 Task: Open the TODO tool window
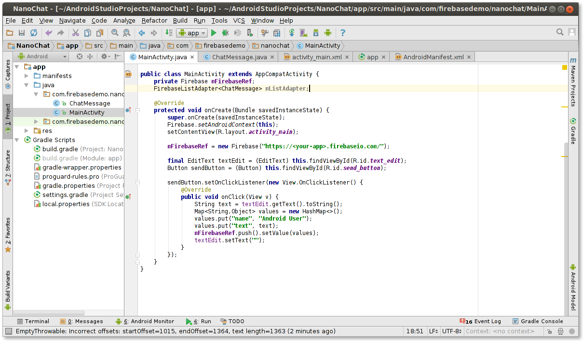point(232,321)
